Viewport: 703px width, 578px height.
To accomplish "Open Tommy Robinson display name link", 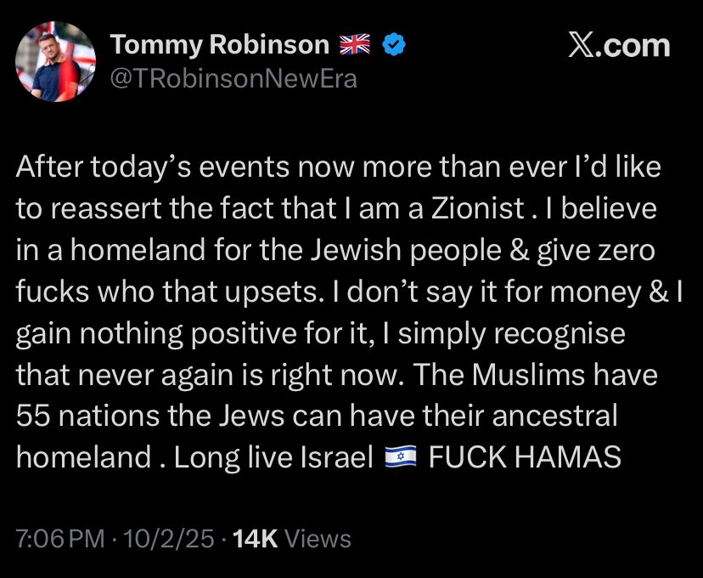I will click(x=220, y=45).
